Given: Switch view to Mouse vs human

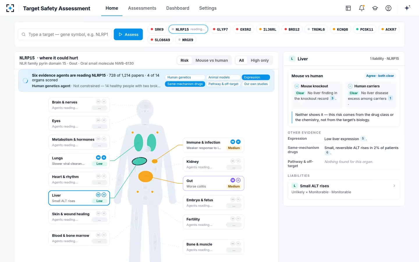Looking at the screenshot, I should 212,60.
